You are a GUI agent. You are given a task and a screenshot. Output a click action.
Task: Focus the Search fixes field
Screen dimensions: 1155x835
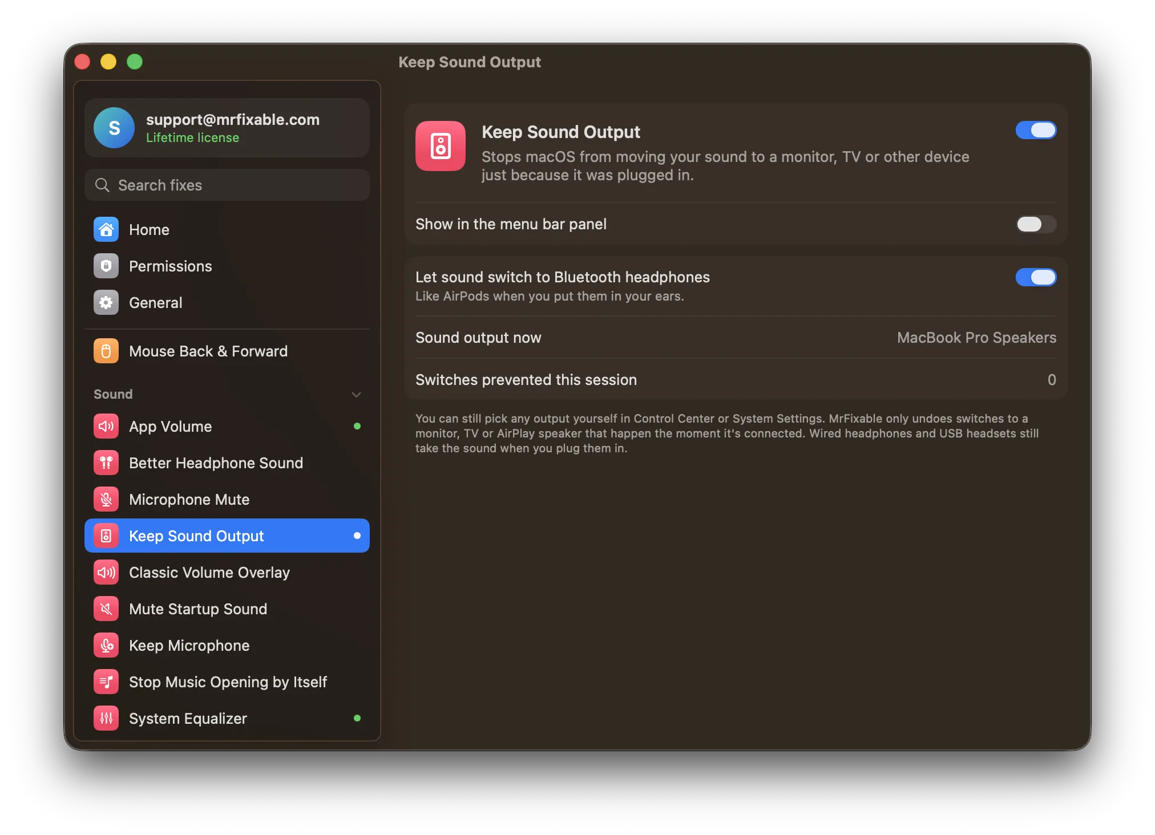click(x=227, y=185)
